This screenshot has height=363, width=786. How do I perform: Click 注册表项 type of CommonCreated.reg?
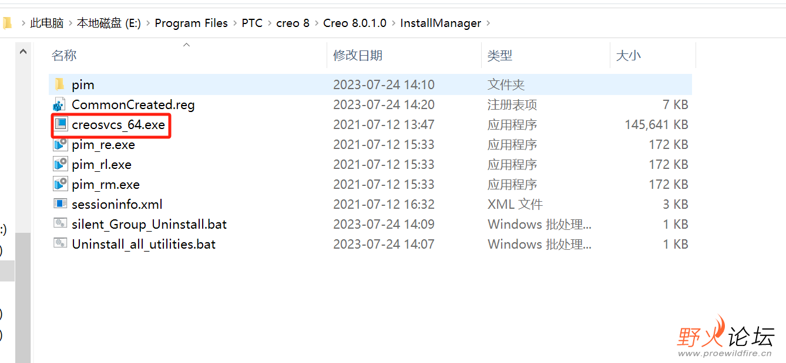[x=512, y=105]
